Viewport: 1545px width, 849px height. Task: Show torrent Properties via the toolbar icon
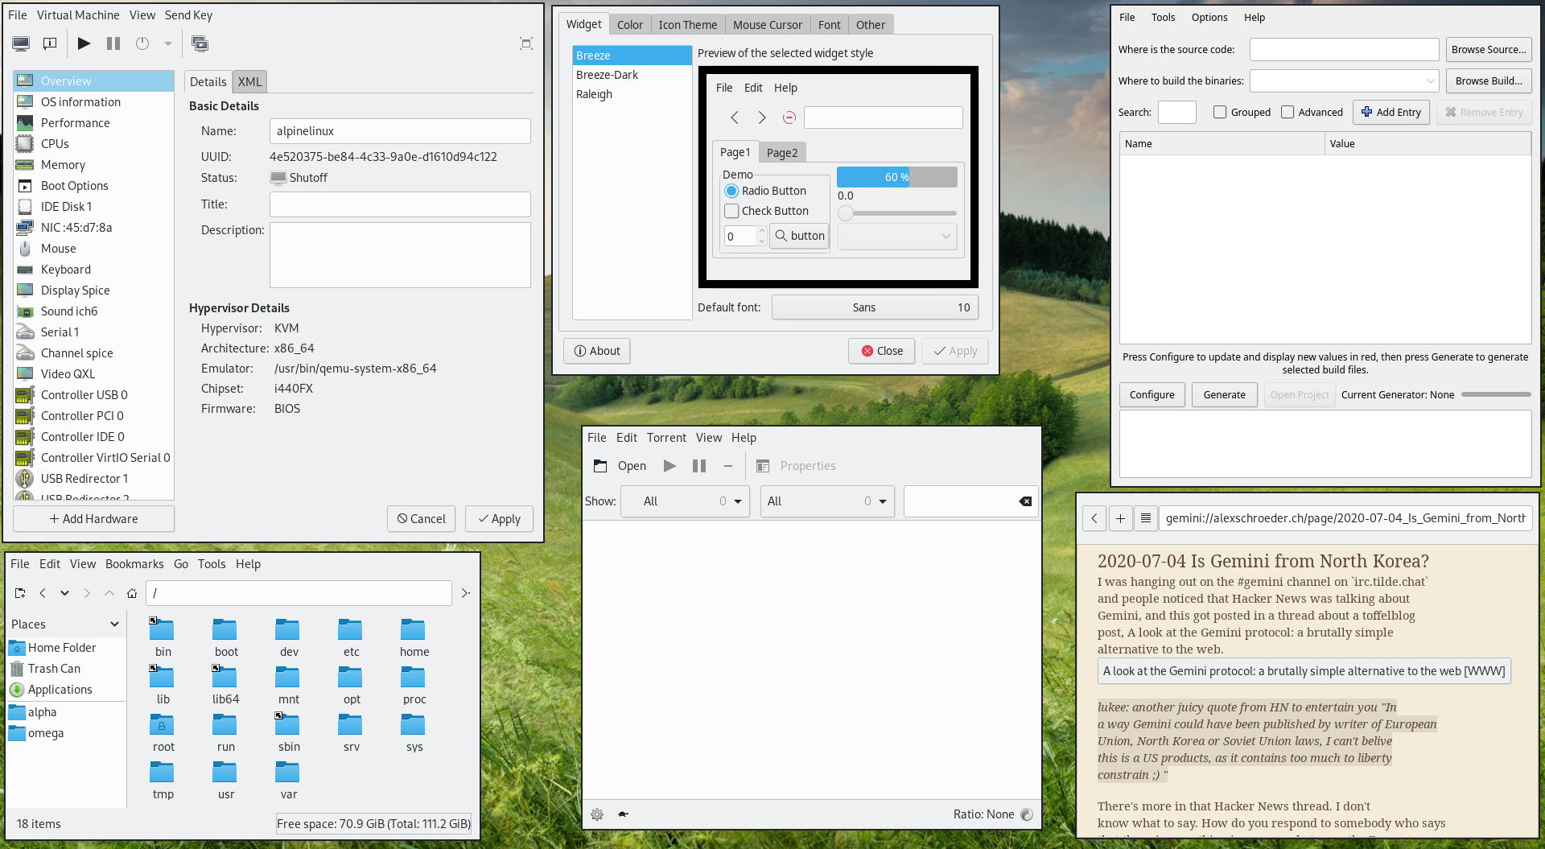(762, 465)
